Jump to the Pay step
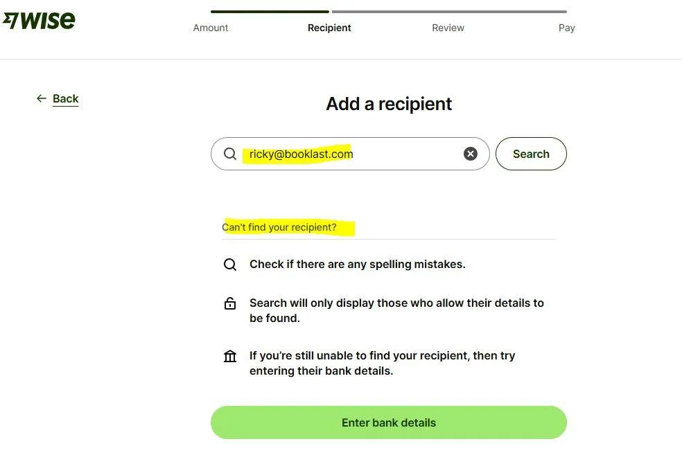Image resolution: width=682 pixels, height=464 pixels. [567, 28]
